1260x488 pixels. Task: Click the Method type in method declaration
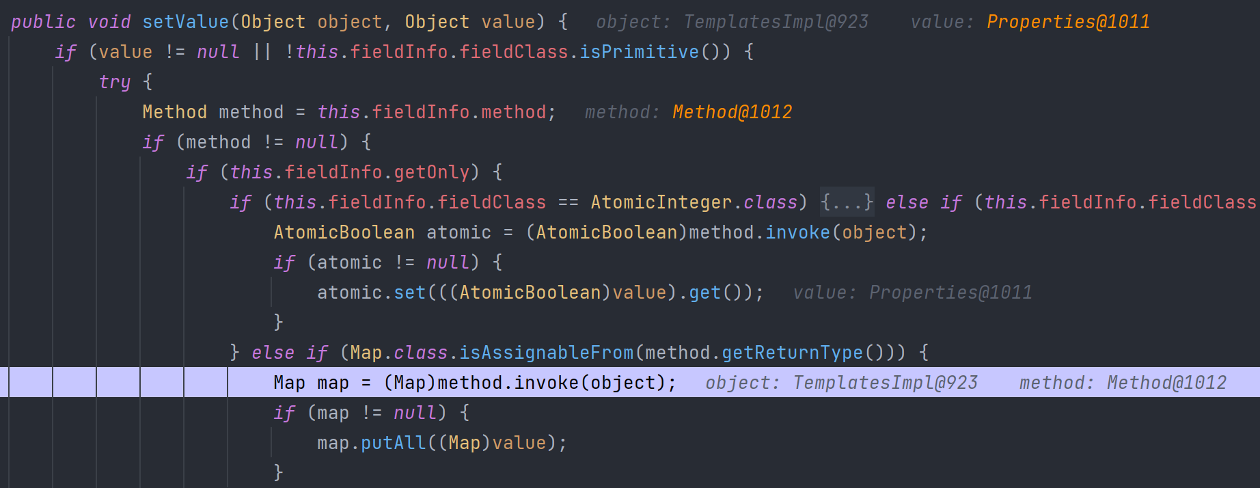pos(174,112)
